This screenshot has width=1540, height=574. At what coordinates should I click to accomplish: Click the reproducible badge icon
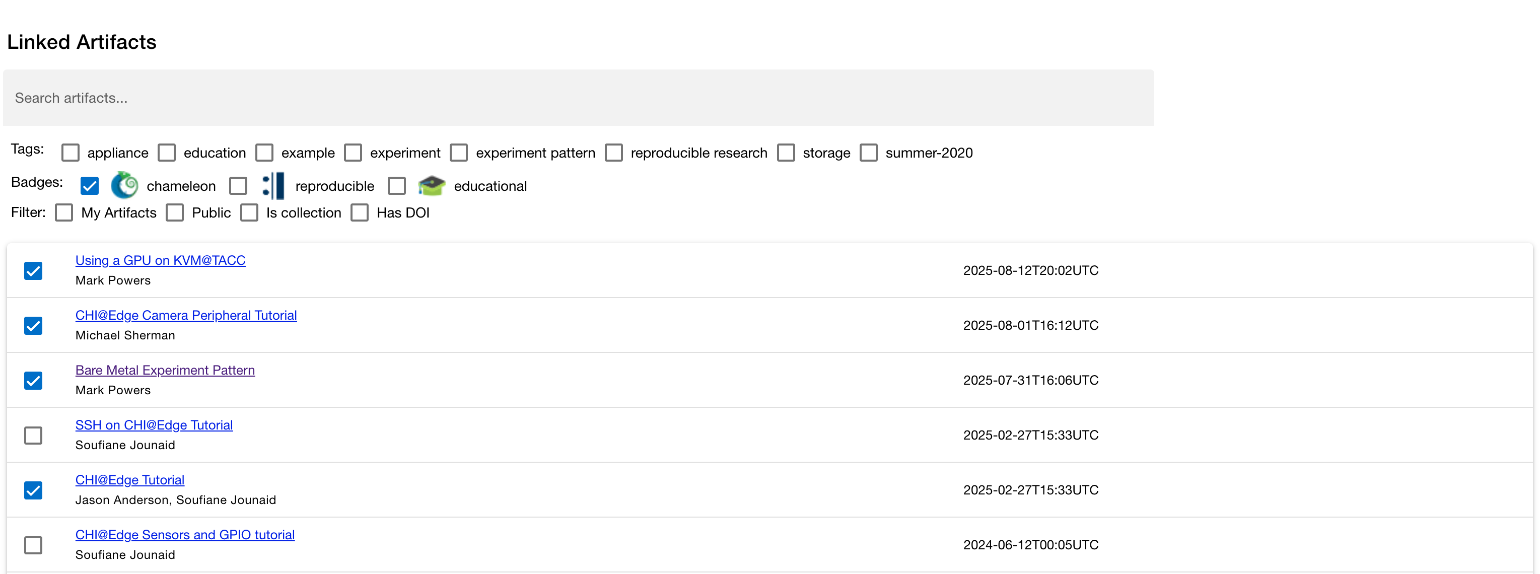[x=274, y=185]
